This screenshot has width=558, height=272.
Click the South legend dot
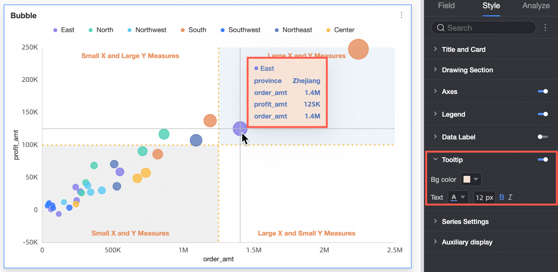[x=183, y=30]
